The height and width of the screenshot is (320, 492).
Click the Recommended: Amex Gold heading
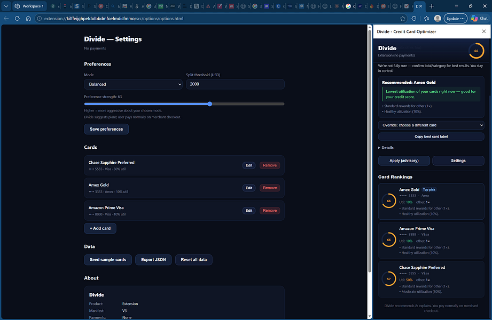[409, 83]
